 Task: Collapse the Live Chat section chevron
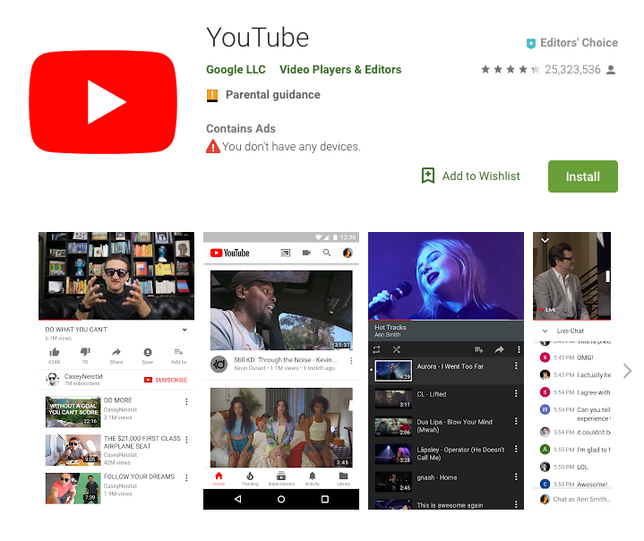pos(545,331)
